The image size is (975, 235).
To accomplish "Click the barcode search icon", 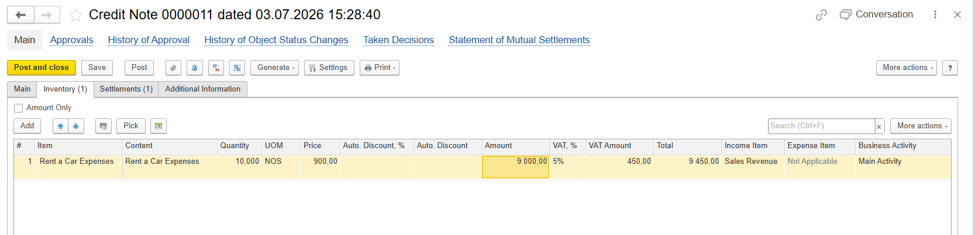I will [x=104, y=126].
